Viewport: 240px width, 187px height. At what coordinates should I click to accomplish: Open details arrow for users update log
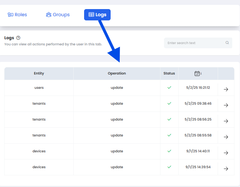tap(226, 89)
